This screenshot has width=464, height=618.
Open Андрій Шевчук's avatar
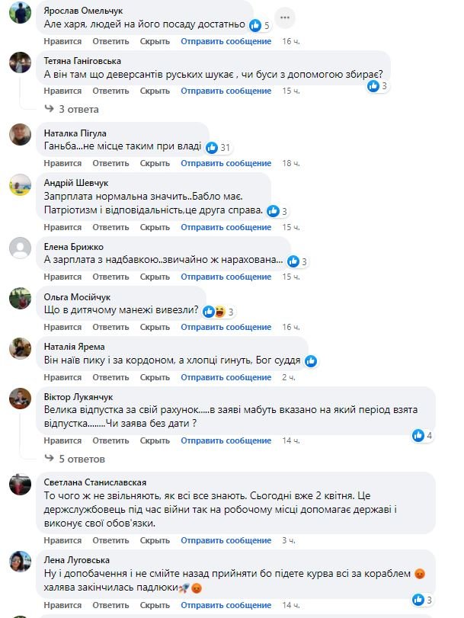pos(20,187)
